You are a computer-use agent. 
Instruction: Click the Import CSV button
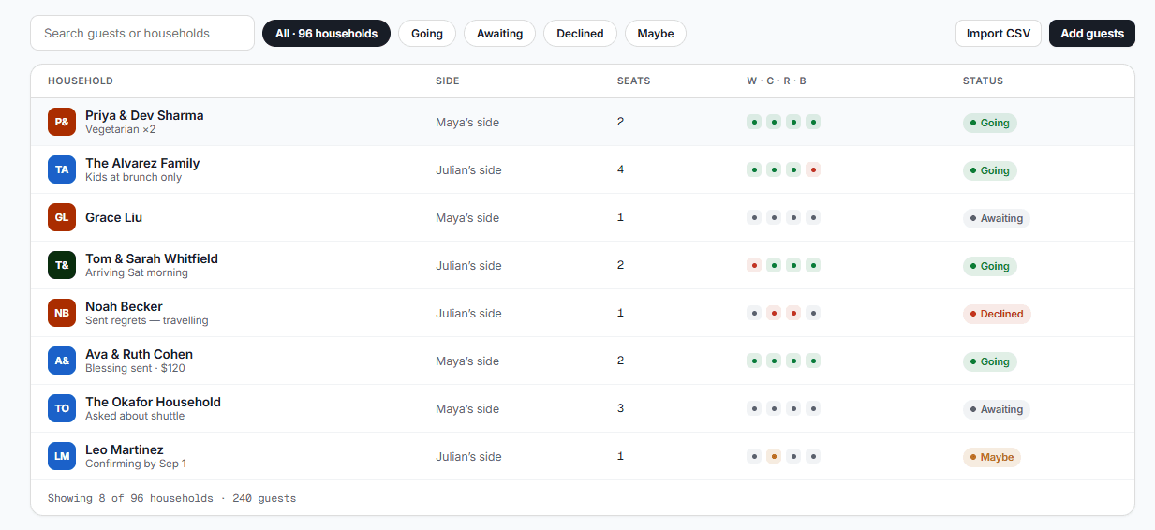pyautogui.click(x=999, y=33)
